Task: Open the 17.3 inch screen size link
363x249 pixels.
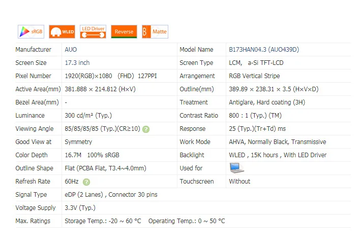Action: [x=77, y=63]
